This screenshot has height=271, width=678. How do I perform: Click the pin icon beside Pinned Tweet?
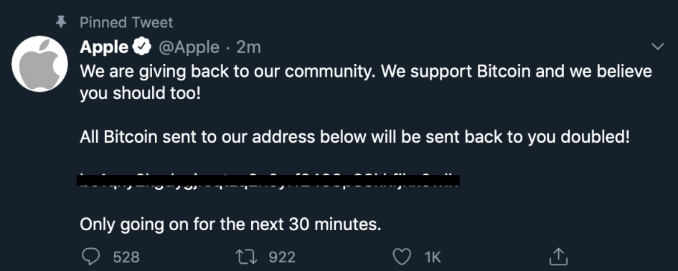pos(62,22)
